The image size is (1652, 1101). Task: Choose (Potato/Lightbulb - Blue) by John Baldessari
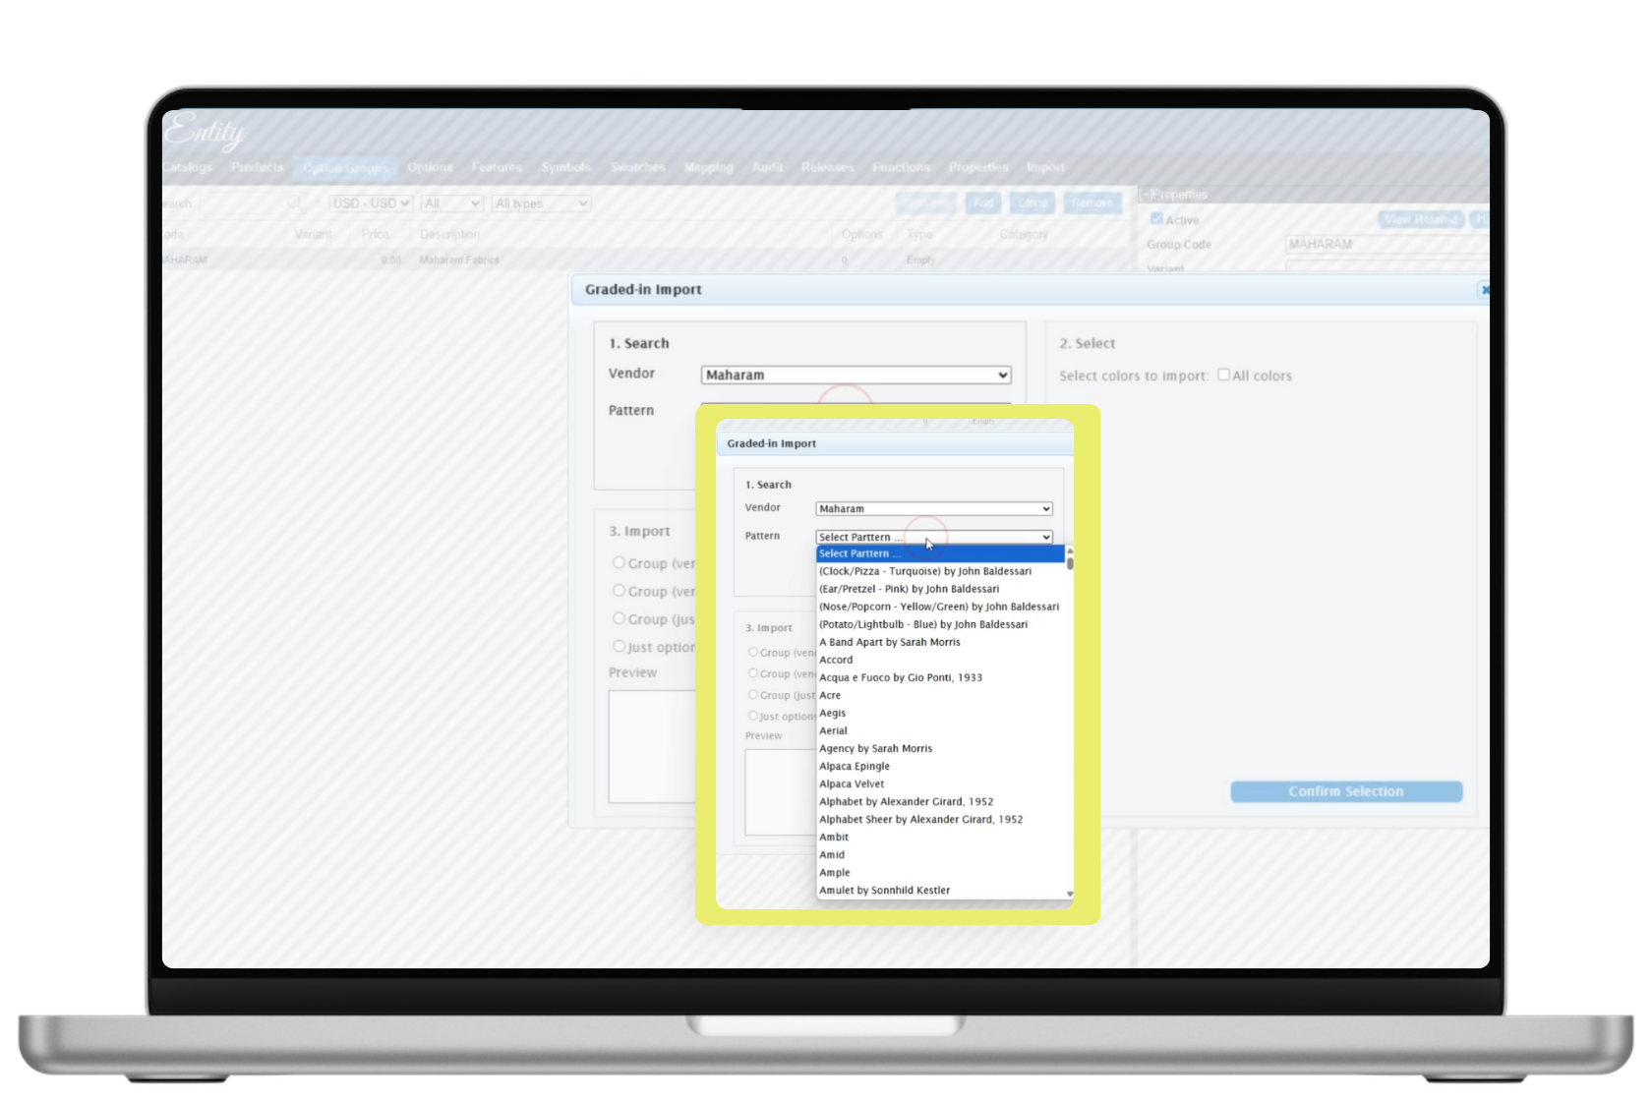(x=940, y=624)
